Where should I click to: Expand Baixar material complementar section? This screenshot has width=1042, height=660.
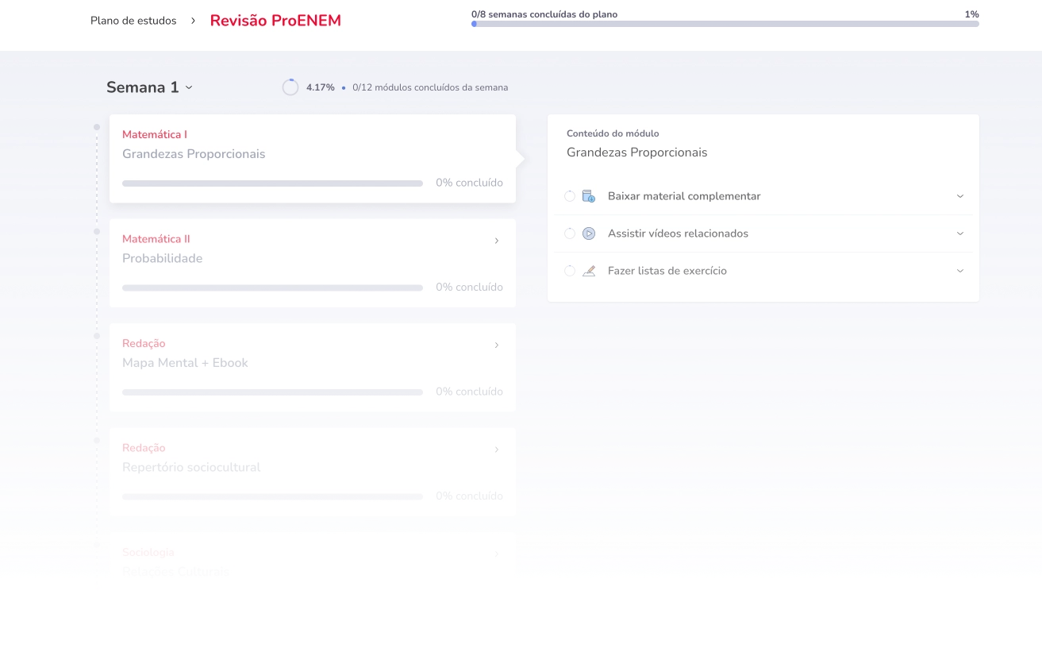pyautogui.click(x=959, y=196)
